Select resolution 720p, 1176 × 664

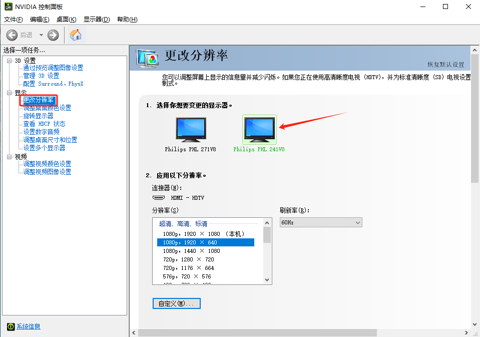(x=206, y=268)
